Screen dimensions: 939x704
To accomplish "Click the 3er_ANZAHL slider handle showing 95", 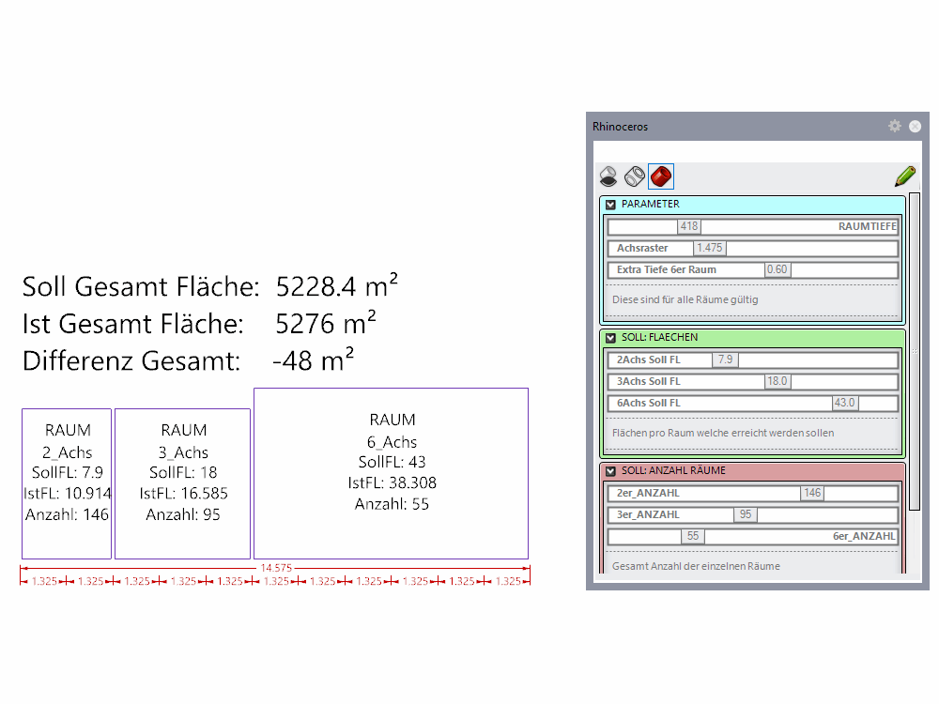I will pos(745,514).
